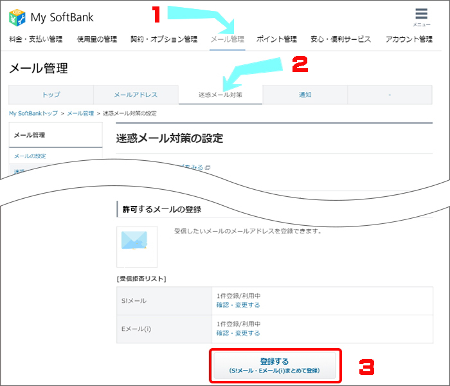Select the 迷惑メール対策 tab
The height and width of the screenshot is (386, 450).
pos(221,95)
